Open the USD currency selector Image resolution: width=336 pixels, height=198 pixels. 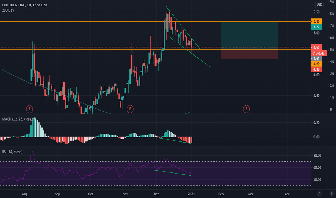click(319, 4)
